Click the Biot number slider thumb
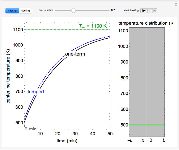 pos(73,10)
